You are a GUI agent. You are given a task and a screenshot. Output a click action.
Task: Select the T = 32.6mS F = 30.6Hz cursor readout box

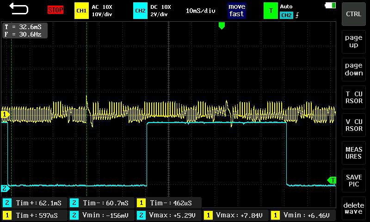coord(25,31)
